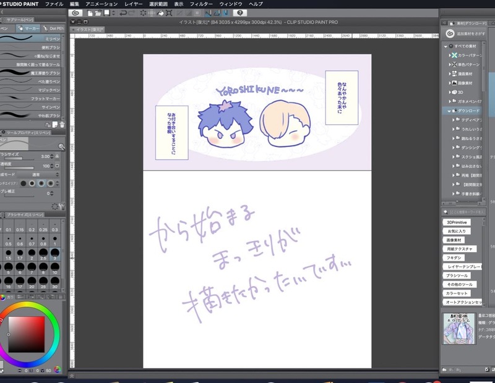Click the trash icon to delete sub tool
495x383 pixels.
(62, 125)
